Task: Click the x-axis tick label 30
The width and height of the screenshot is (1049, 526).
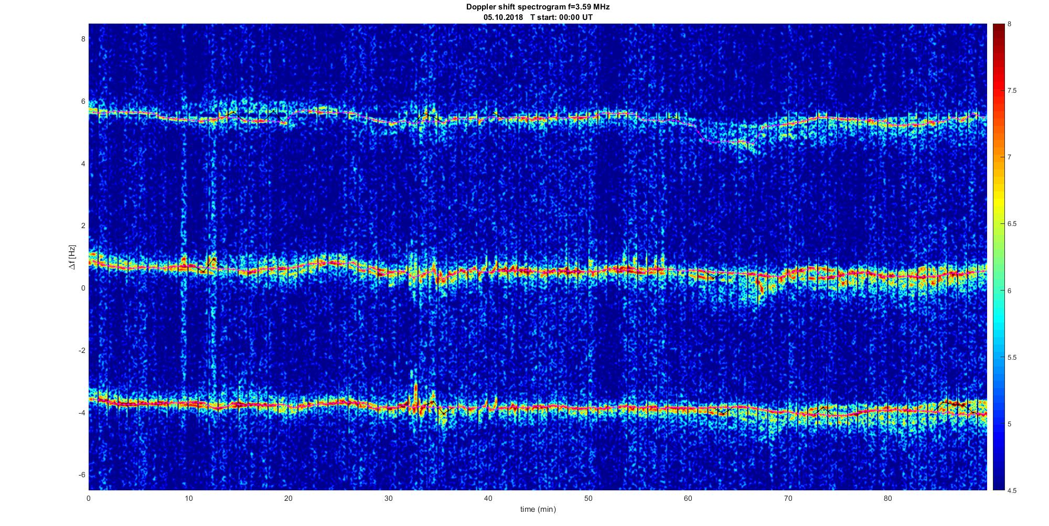Action: click(388, 498)
